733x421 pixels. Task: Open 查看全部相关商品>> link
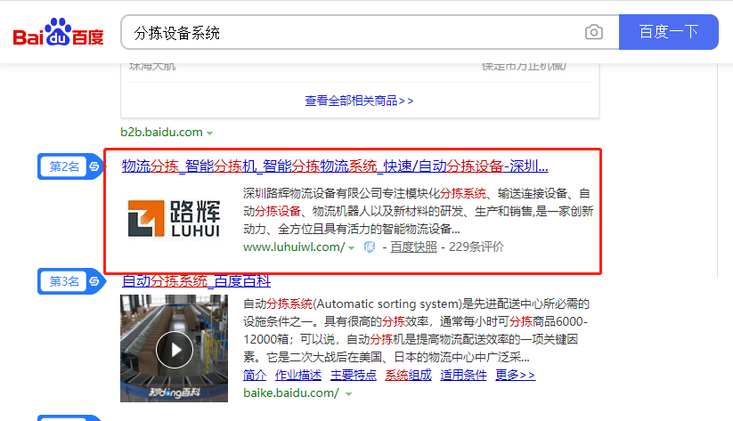pyautogui.click(x=359, y=101)
